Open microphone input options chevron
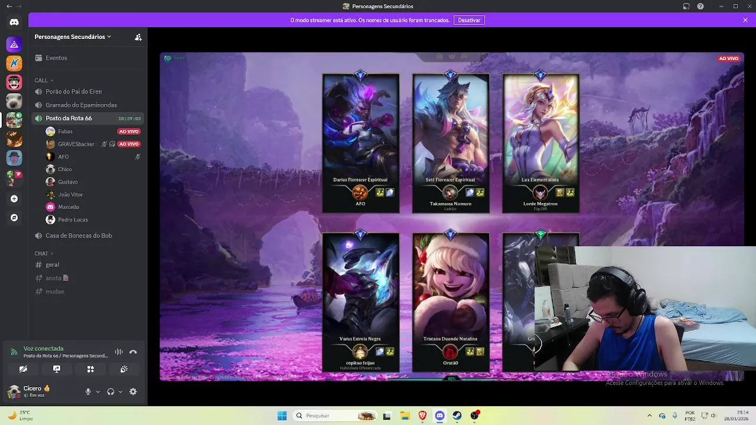The height and width of the screenshot is (425, 756). 97,391
